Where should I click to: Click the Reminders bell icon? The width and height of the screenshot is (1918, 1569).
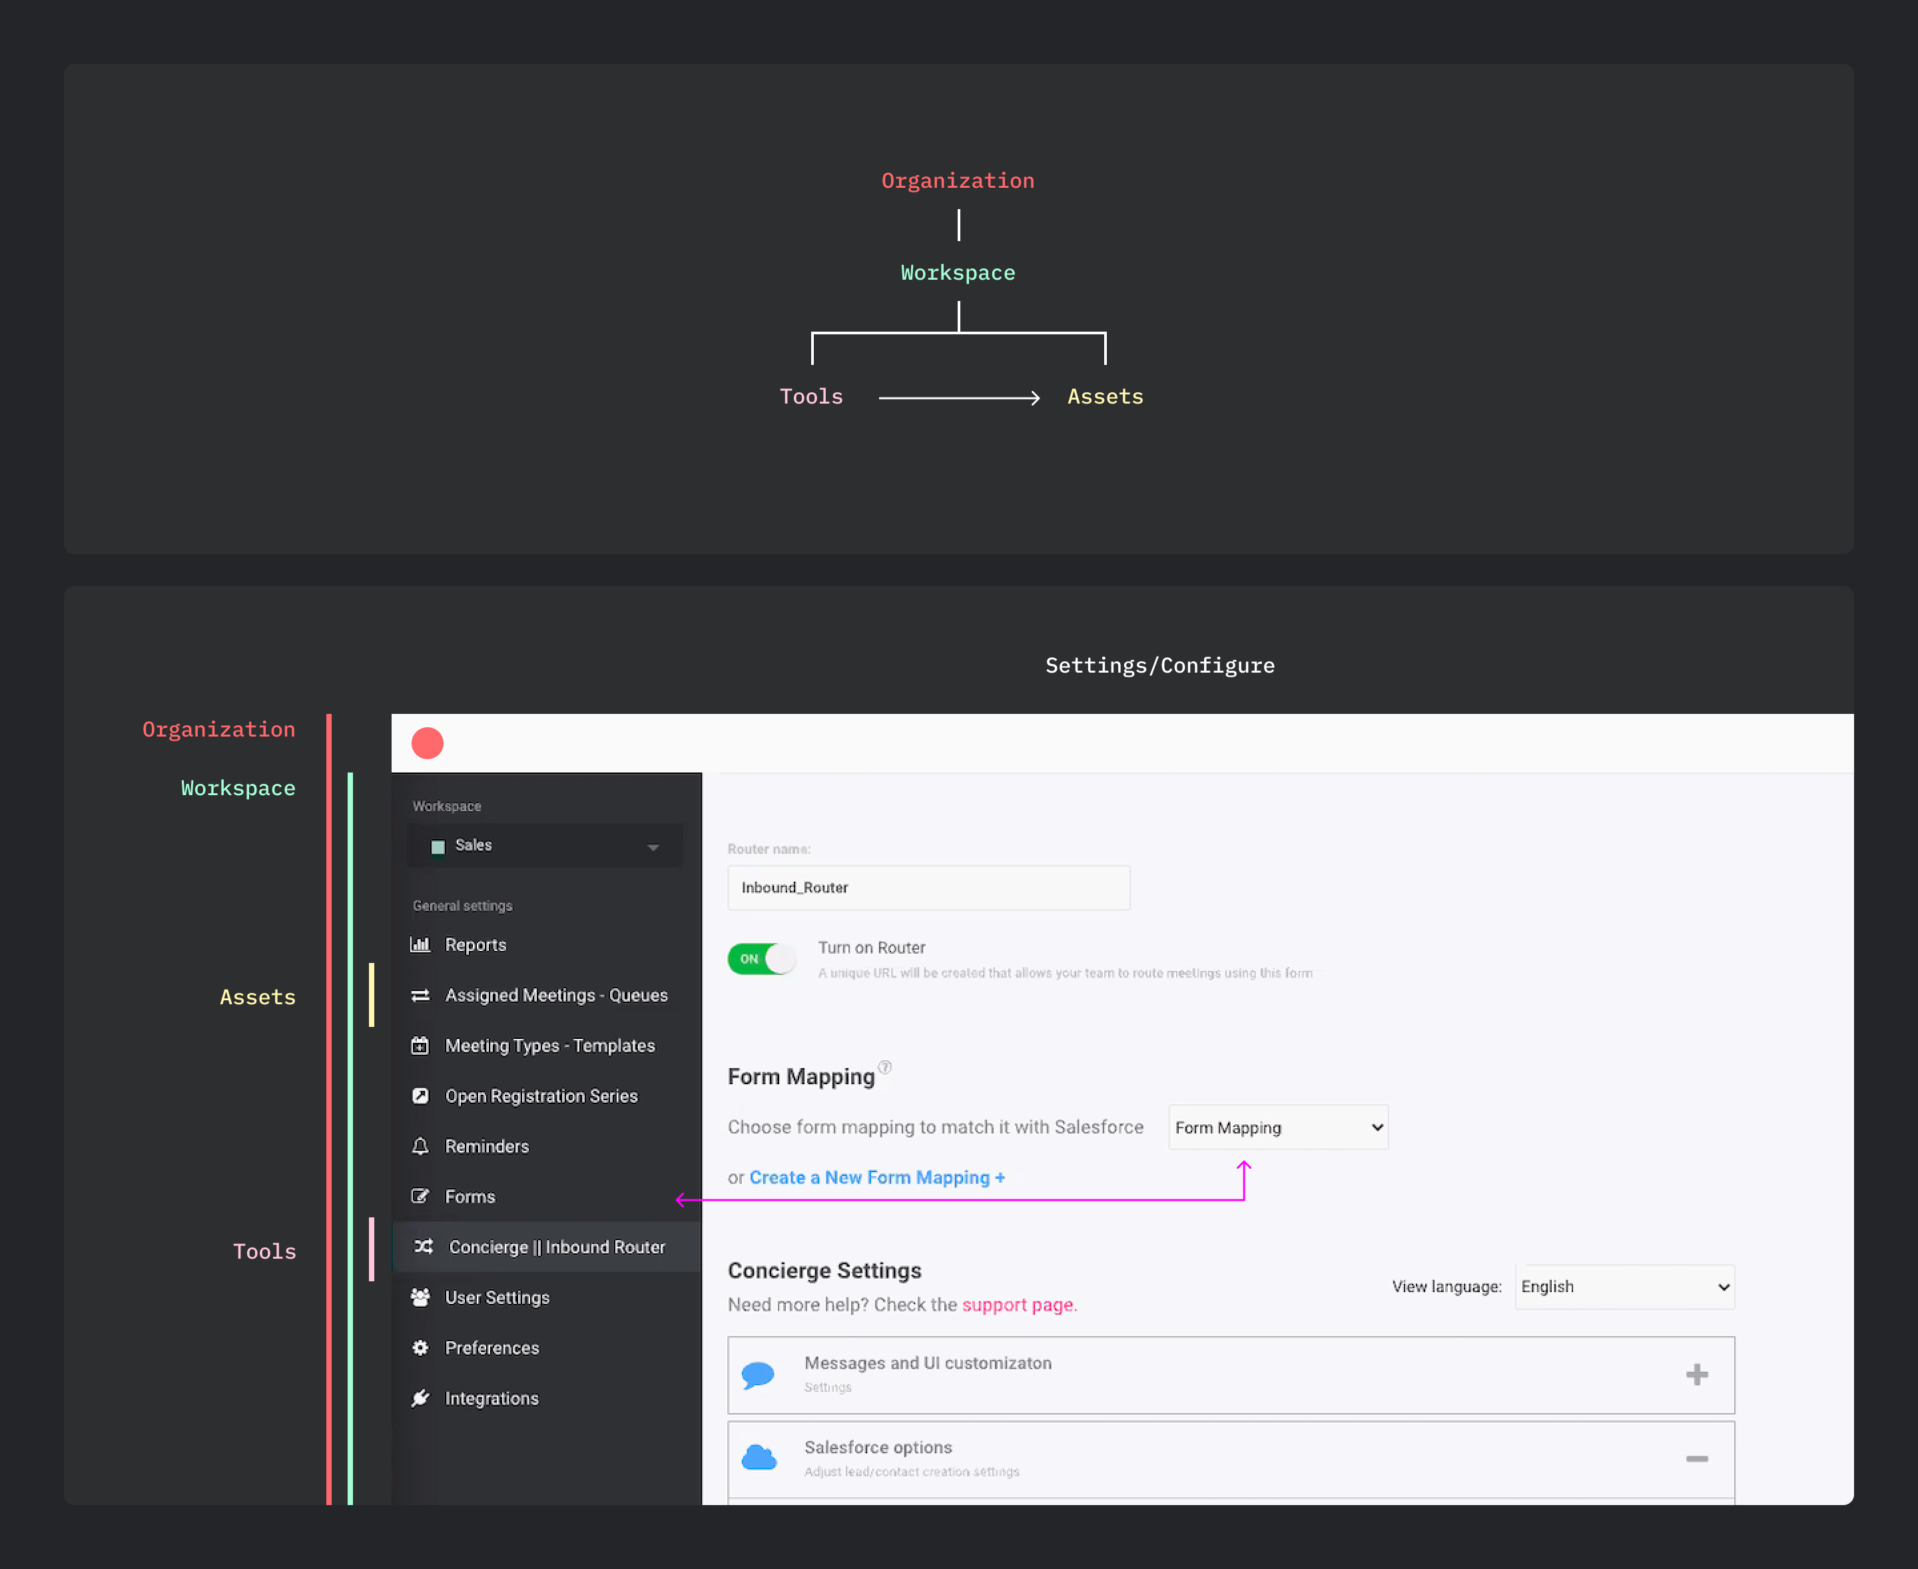(420, 1146)
